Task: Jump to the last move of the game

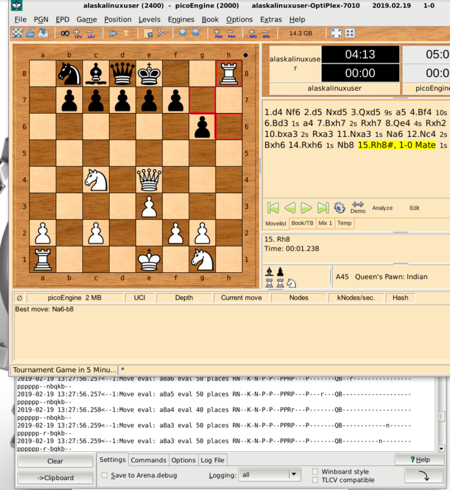Action: click(323, 208)
